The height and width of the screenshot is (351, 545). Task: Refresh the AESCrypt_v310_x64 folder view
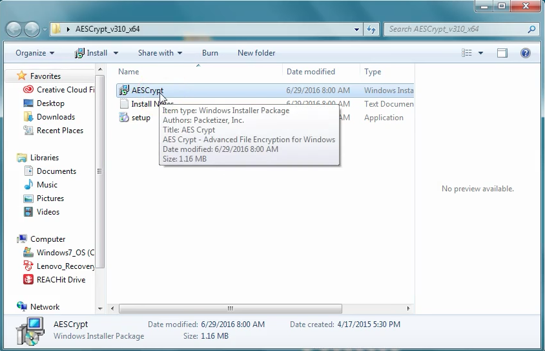(x=371, y=29)
